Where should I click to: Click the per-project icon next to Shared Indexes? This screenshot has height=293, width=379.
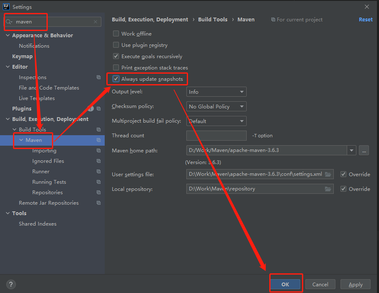[98, 224]
